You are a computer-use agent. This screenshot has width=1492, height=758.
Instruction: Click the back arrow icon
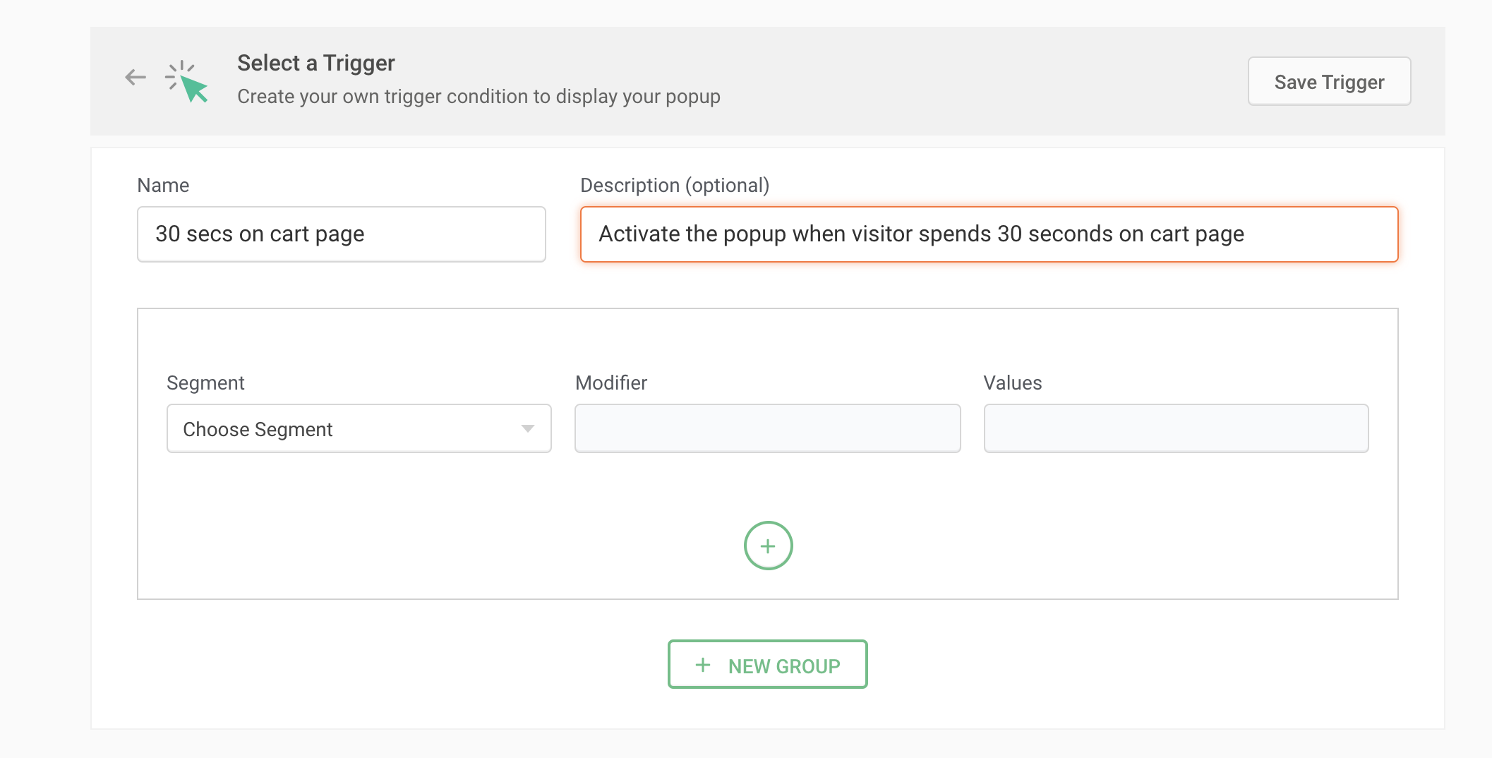135,77
